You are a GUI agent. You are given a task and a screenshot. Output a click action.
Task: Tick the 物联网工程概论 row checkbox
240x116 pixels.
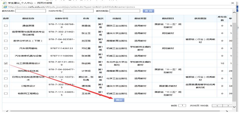coord(6,93)
